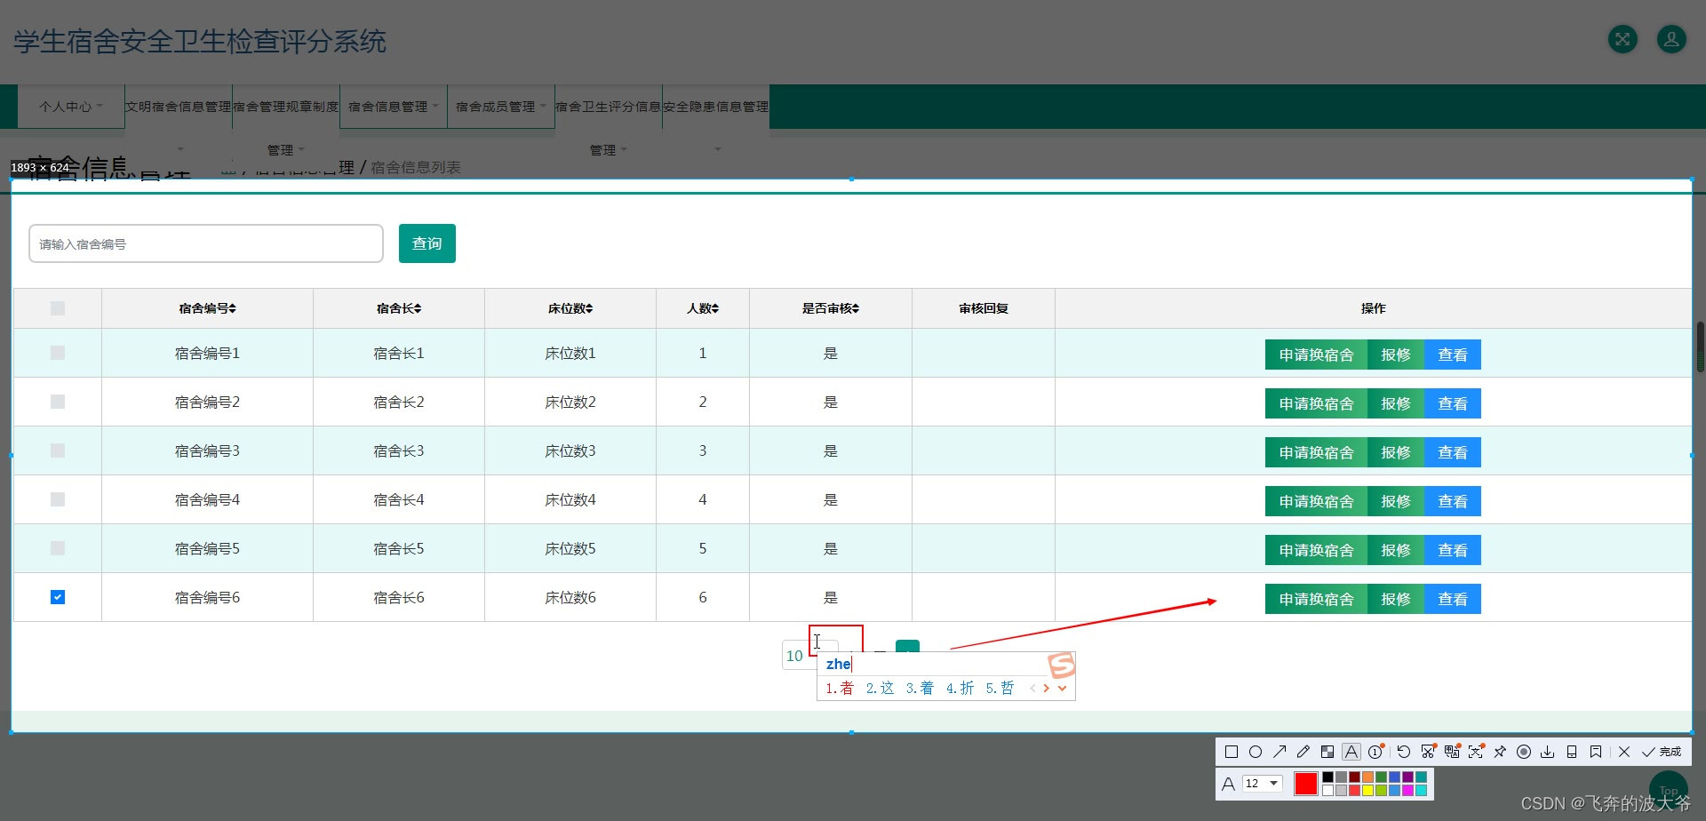Choose the yellow color swatch

[x=1368, y=790]
